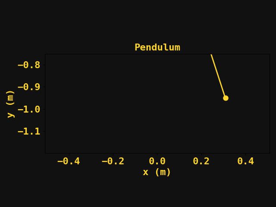
Task: Click the top-left corner of the plot frame
Action: pyautogui.click(x=45, y=54)
